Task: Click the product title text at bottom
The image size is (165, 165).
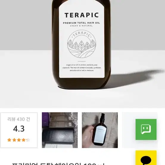Action: 58,164
